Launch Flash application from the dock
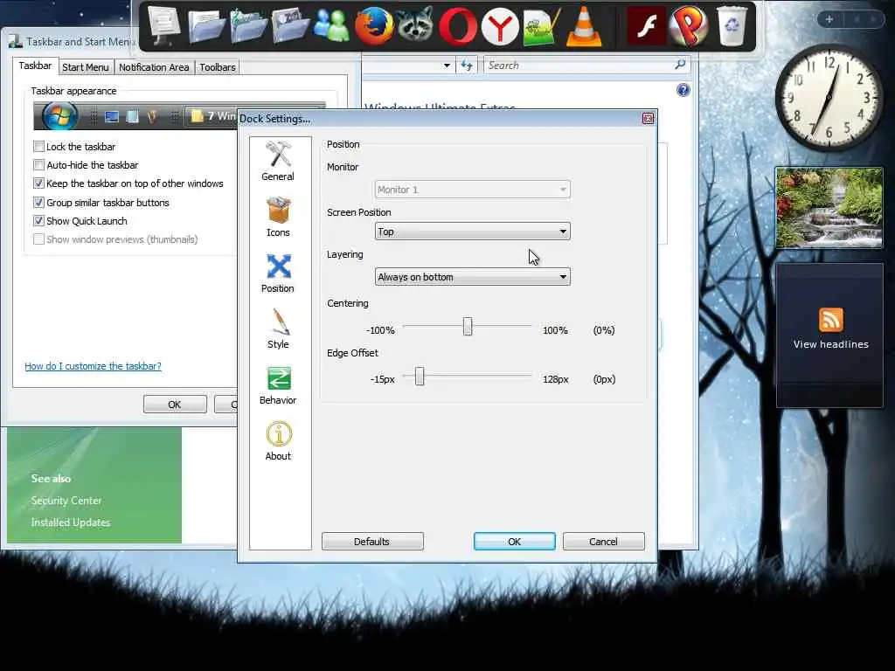The height and width of the screenshot is (671, 895). tap(646, 26)
